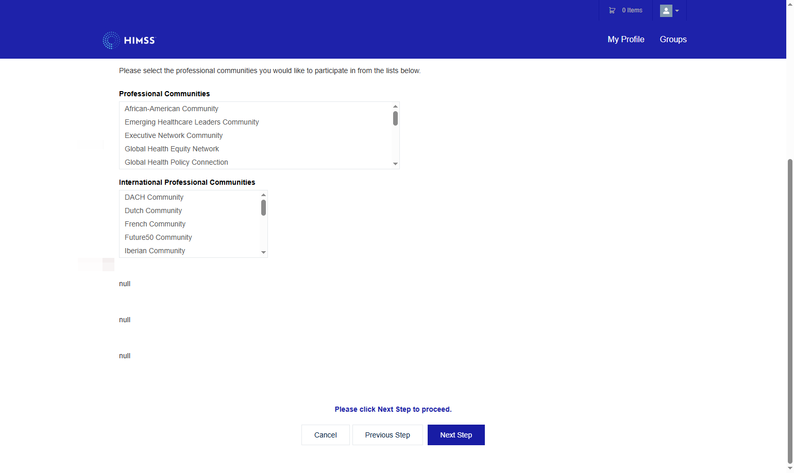
Task: Click the page scrollbar up arrow
Action: pos(790,4)
